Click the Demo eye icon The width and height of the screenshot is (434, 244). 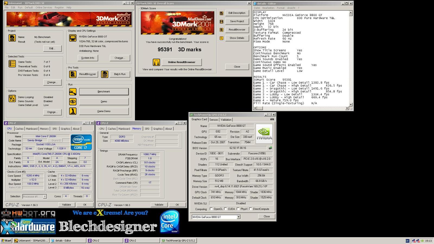point(73,102)
